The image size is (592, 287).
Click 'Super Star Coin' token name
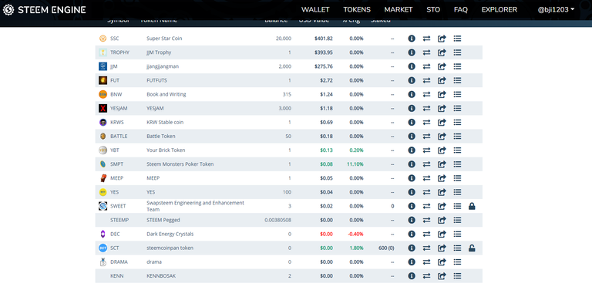[x=164, y=39]
